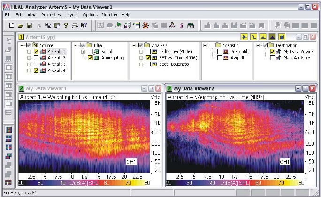Open the Properties menu
The height and width of the screenshot is (197, 321).
click(51, 15)
